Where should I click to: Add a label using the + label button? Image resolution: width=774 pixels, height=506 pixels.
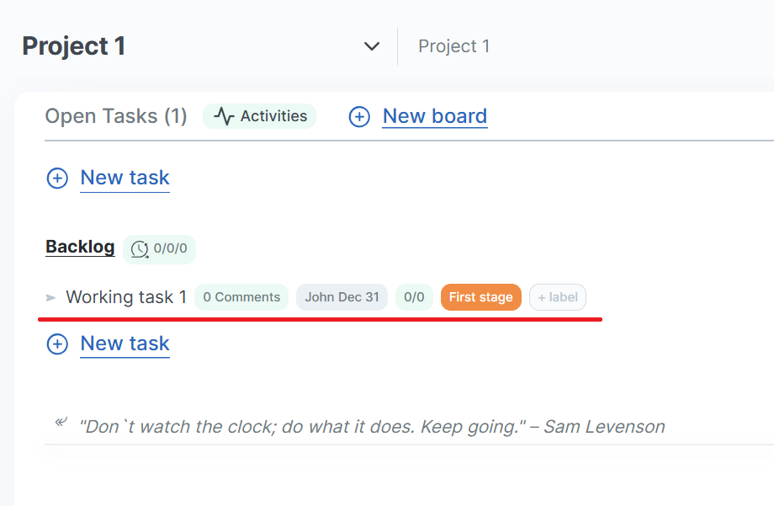coord(557,297)
